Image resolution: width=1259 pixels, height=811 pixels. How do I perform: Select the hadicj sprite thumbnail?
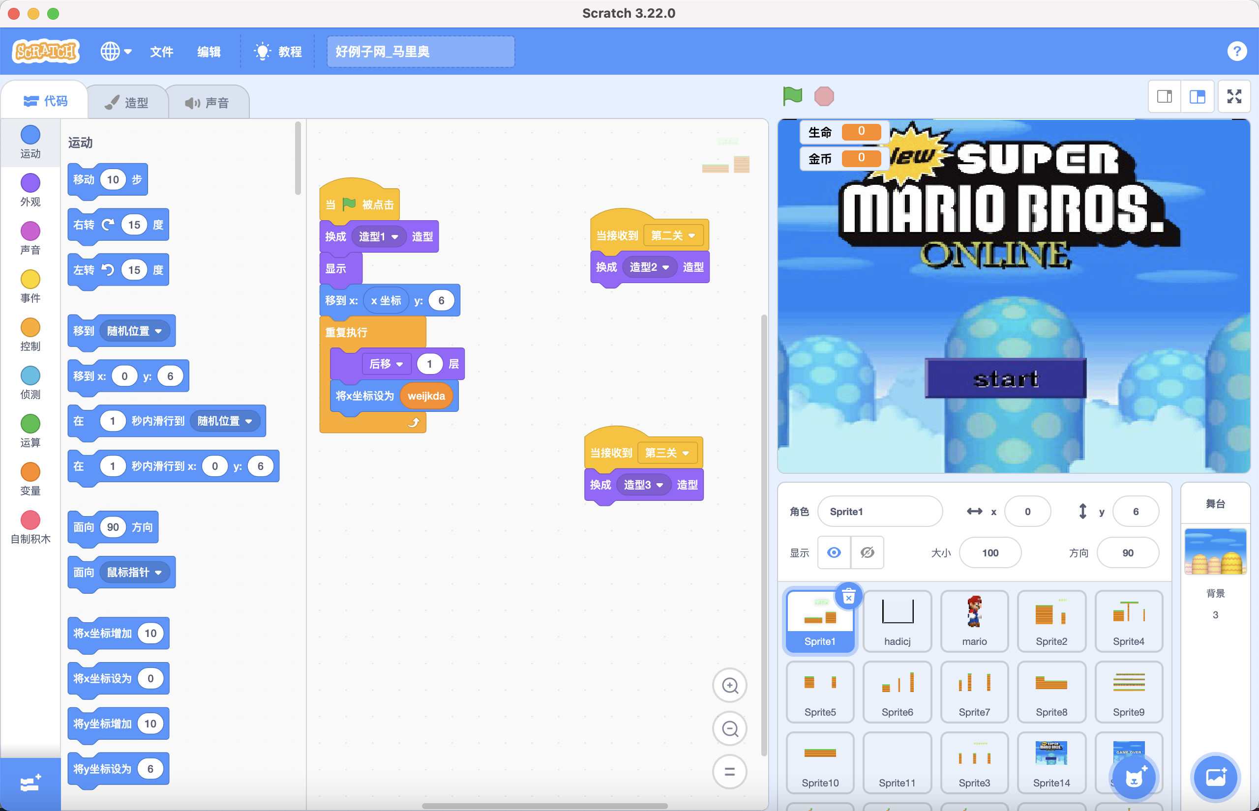coord(897,621)
